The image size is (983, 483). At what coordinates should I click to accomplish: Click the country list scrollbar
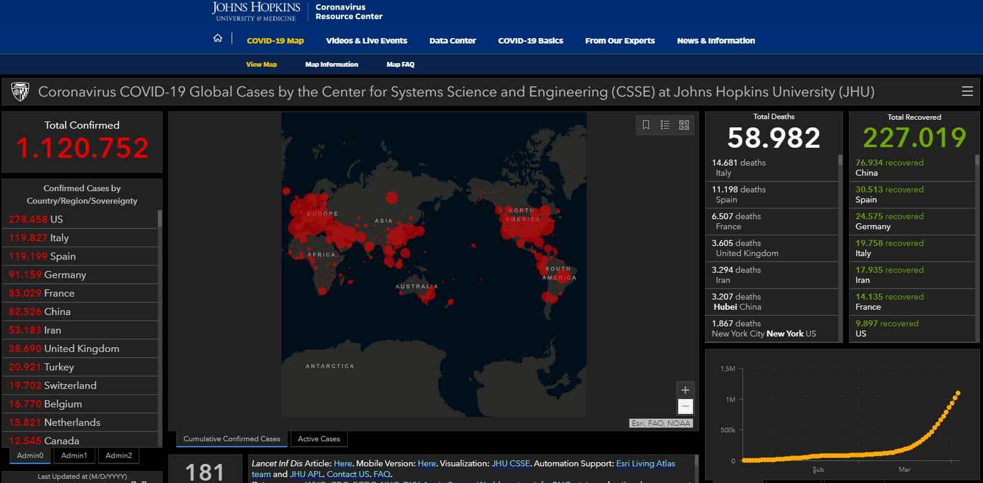point(160,219)
